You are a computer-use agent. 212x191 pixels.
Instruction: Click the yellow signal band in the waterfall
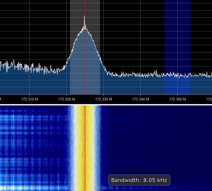(x=79, y=145)
